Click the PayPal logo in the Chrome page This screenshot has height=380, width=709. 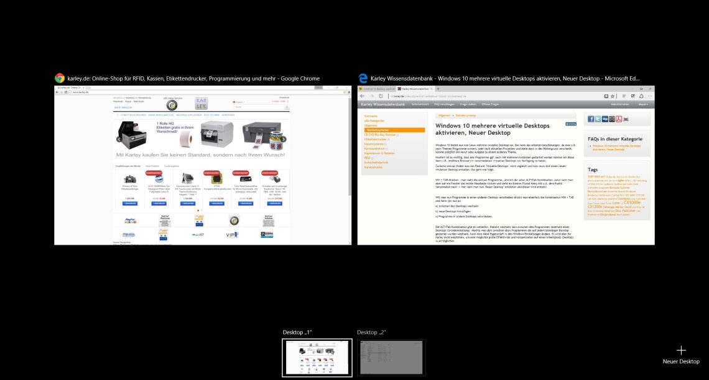coord(130,220)
